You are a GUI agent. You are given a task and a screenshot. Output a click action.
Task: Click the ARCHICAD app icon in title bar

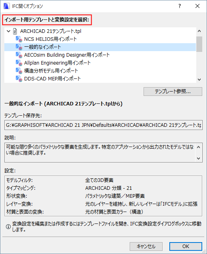[x=7, y=6]
